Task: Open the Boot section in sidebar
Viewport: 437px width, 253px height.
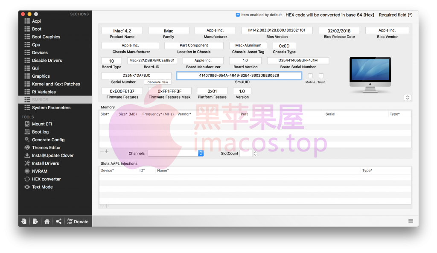Action: pyautogui.click(x=55, y=29)
